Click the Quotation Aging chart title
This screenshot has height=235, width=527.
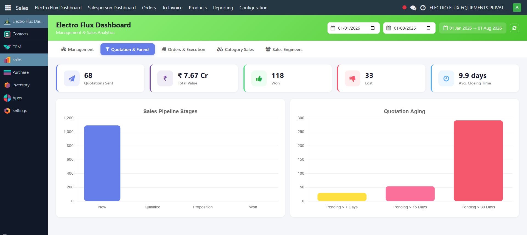404,111
